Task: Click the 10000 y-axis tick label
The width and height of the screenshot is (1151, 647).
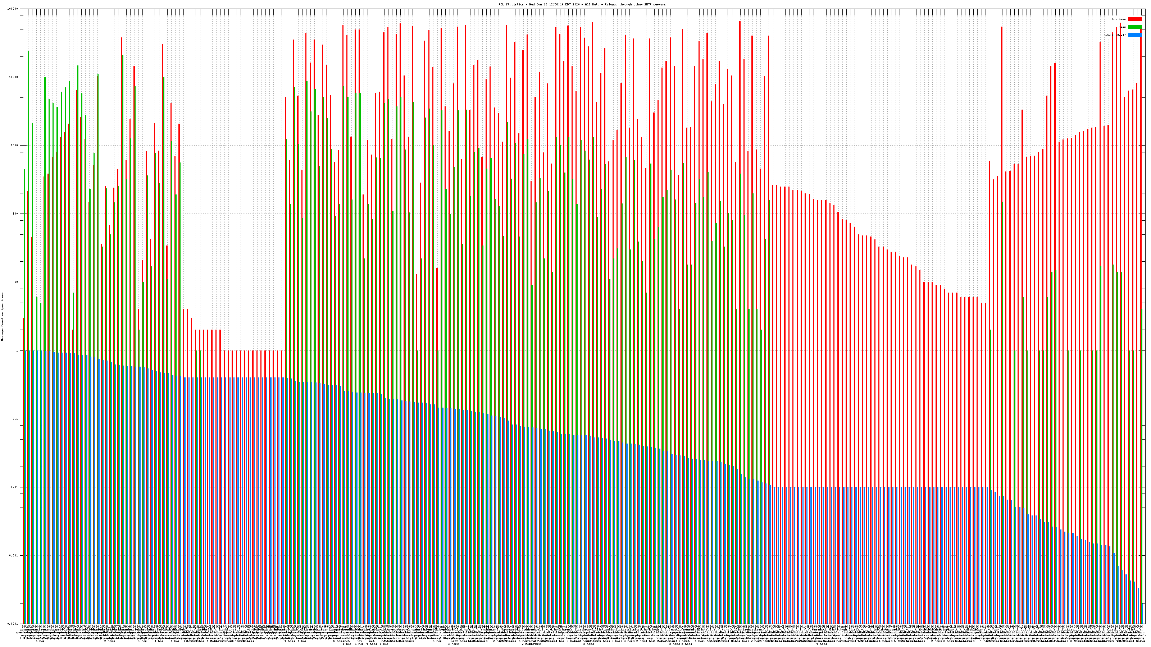Action: pos(14,77)
